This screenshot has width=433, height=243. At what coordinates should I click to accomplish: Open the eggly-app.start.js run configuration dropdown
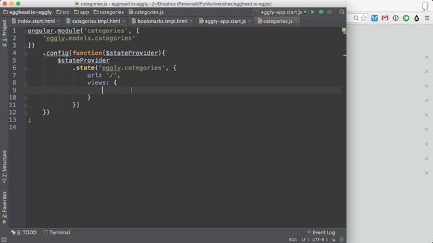coord(281,12)
